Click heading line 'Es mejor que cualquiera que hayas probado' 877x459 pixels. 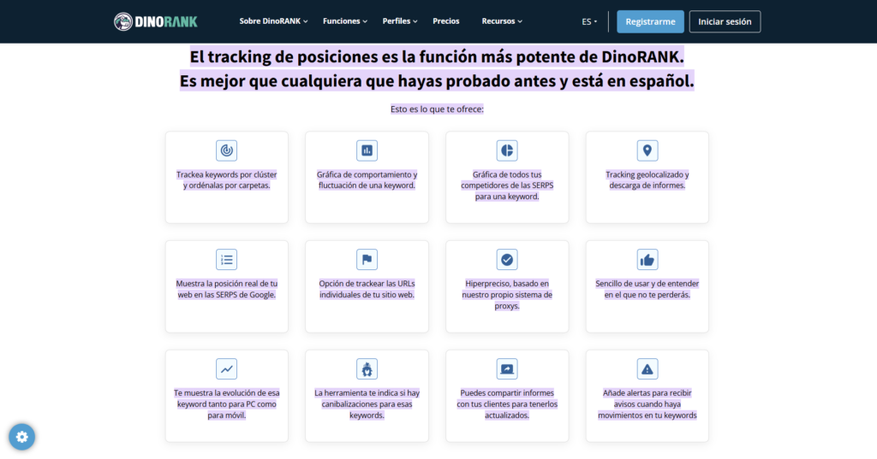click(436, 81)
